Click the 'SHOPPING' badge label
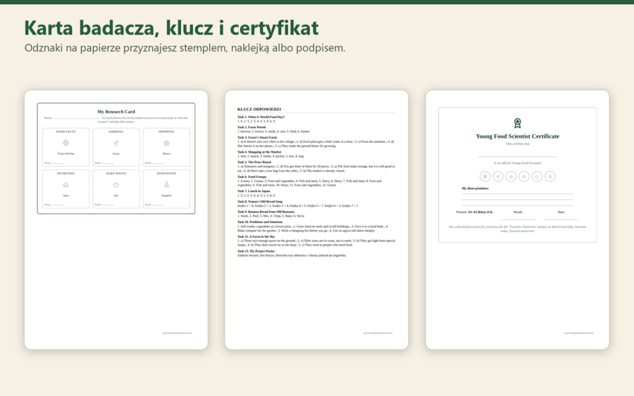The height and width of the screenshot is (396, 634). (166, 132)
